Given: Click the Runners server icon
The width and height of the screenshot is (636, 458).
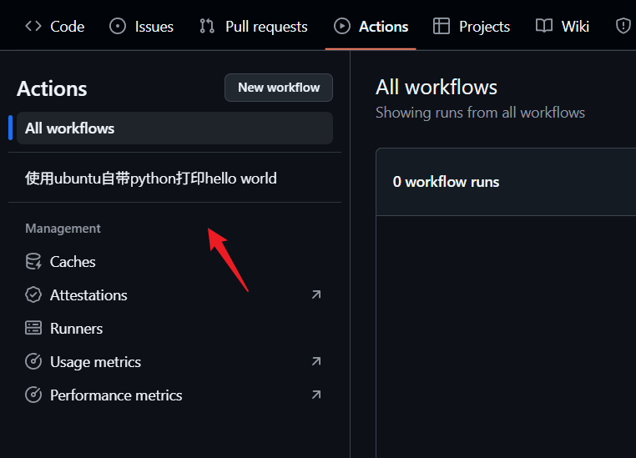Looking at the screenshot, I should (33, 329).
